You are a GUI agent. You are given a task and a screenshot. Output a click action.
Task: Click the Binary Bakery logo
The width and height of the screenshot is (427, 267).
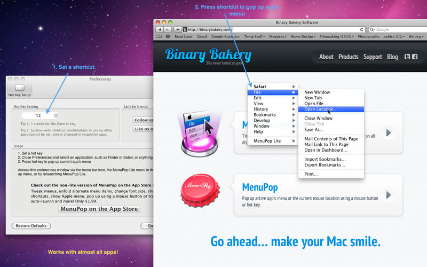click(x=208, y=56)
